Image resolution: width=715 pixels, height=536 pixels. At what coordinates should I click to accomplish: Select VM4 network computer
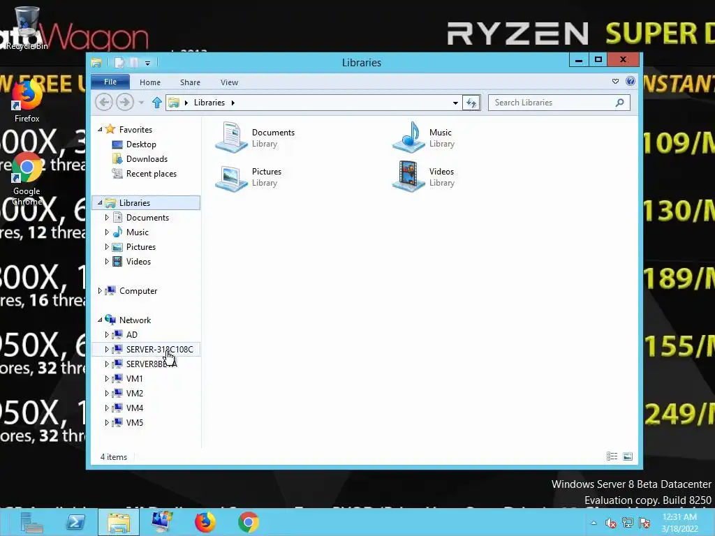click(x=134, y=408)
